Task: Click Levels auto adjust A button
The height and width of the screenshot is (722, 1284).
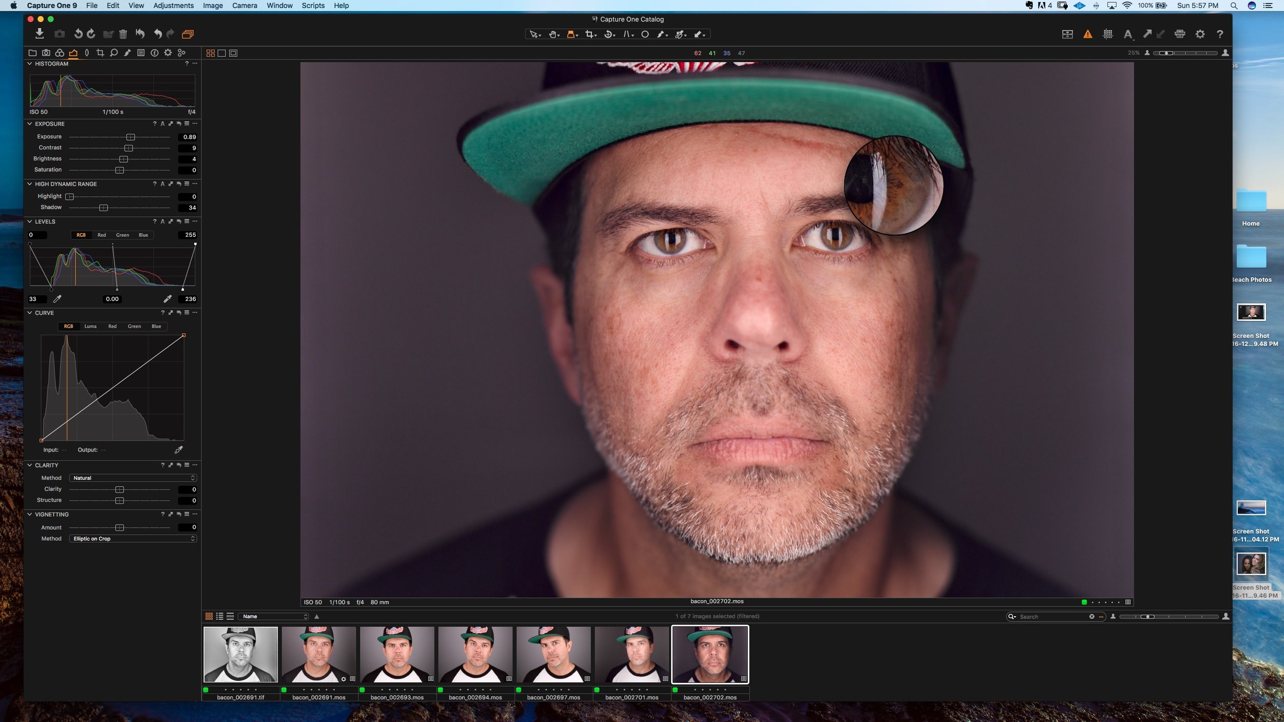Action: click(162, 222)
